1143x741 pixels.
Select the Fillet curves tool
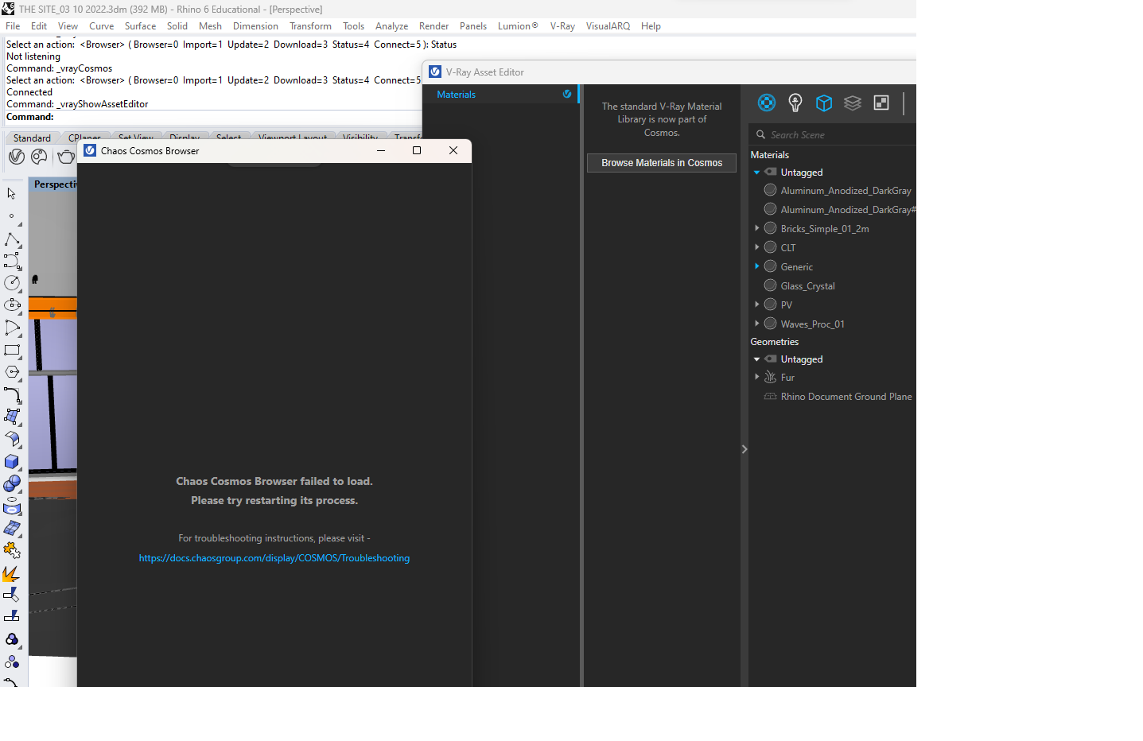(12, 394)
